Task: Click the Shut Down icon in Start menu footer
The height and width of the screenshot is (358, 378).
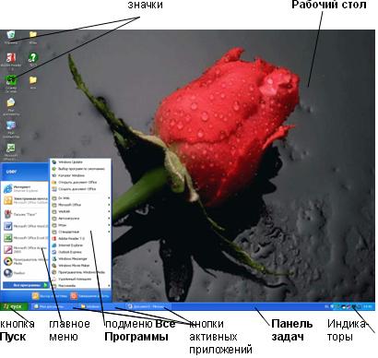Action: (74, 296)
